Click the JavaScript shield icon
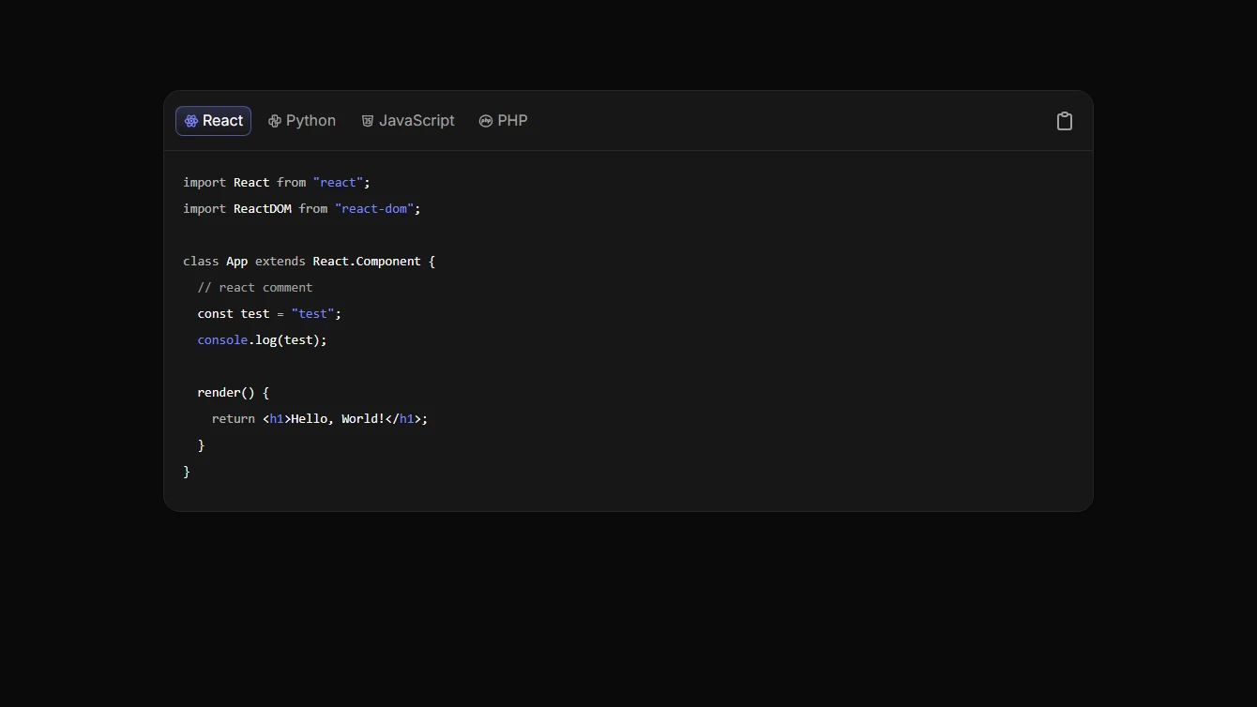The width and height of the screenshot is (1257, 707). pyautogui.click(x=368, y=121)
